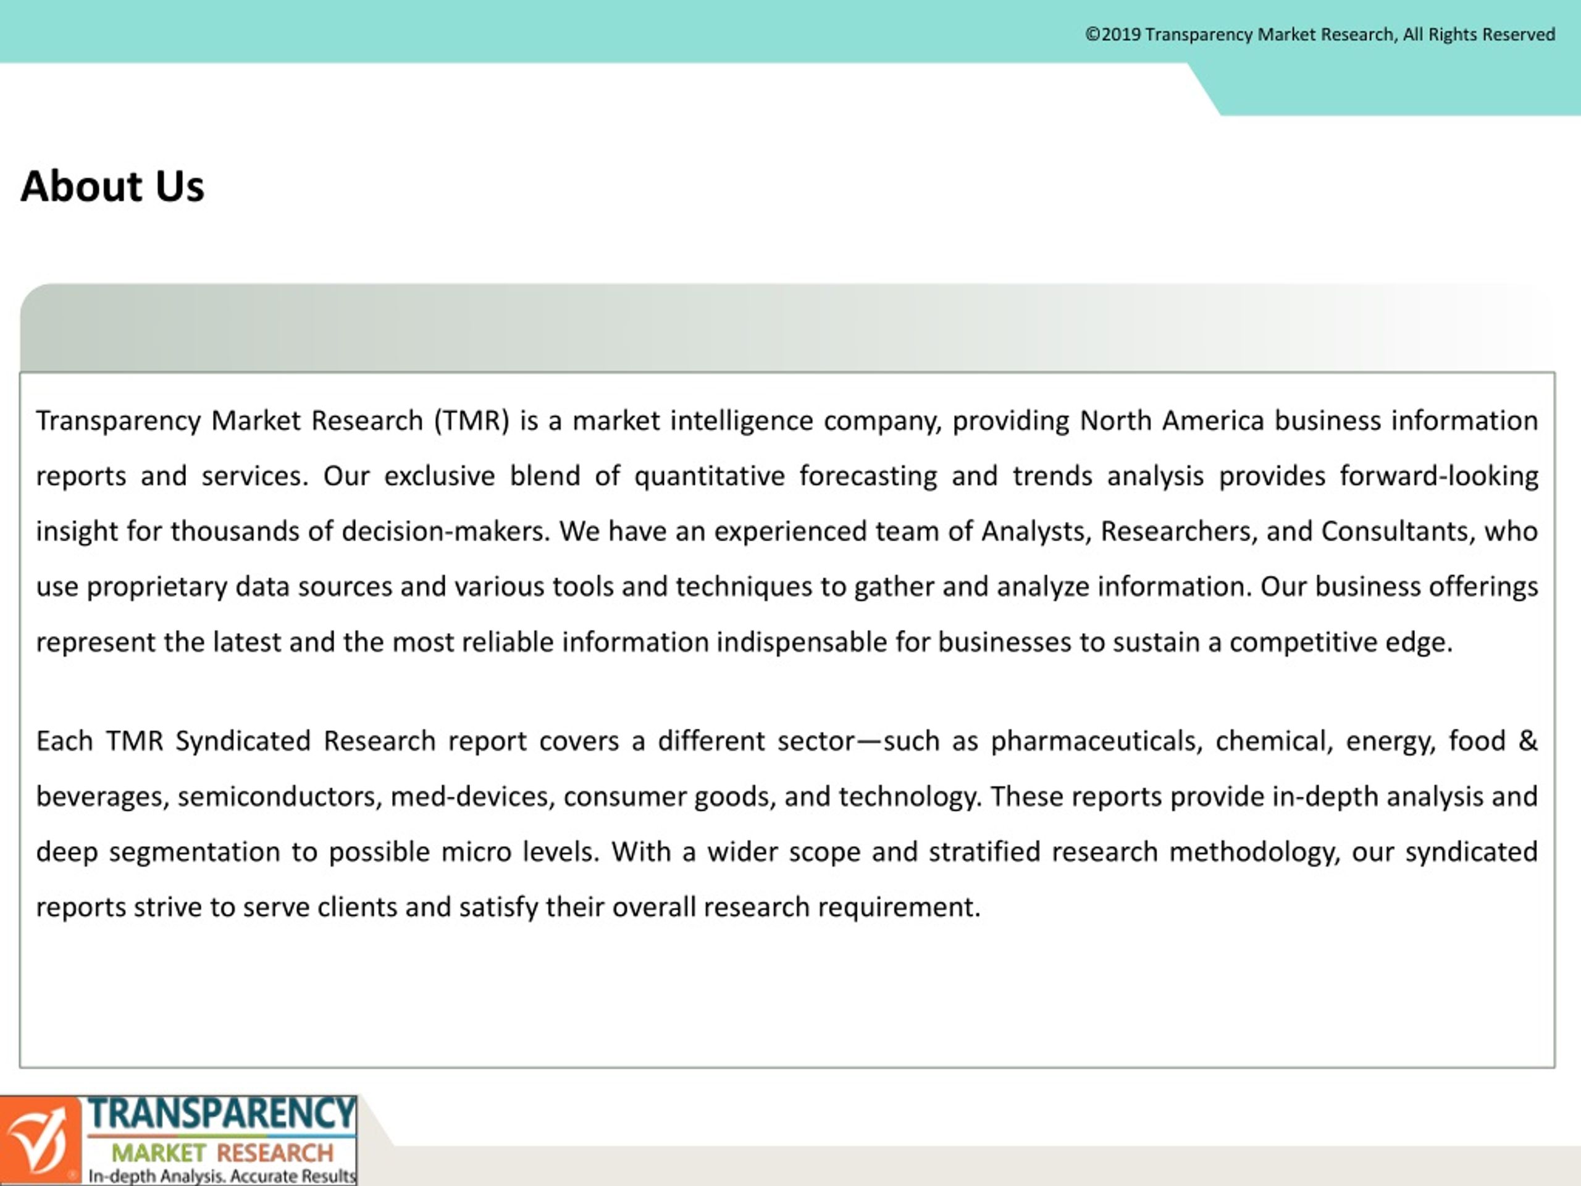Click the "TRANSPARENCY" wordmark in logo
Image resolution: width=1581 pixels, height=1186 pixels.
222,1114
